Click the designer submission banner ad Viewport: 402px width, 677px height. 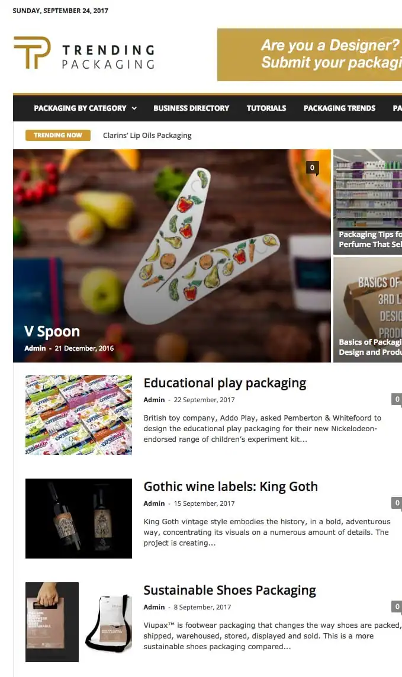pos(310,55)
